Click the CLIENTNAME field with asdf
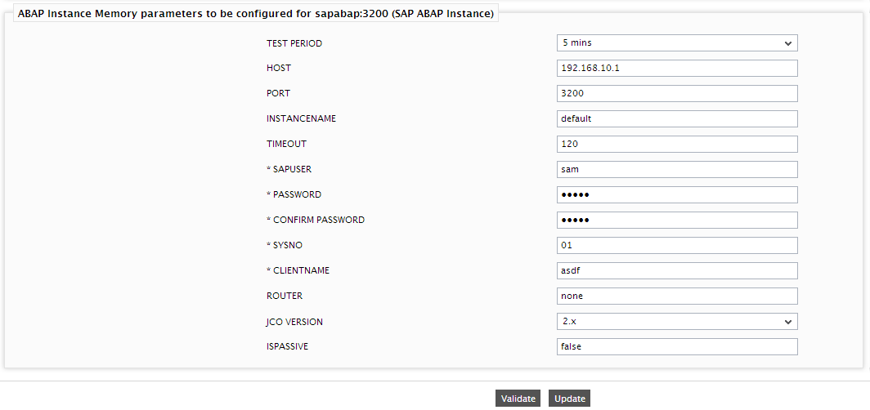 (677, 270)
